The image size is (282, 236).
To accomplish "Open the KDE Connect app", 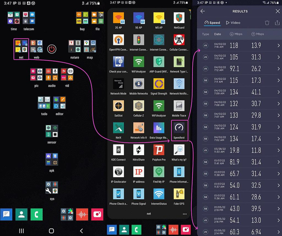I will coord(118,150).
